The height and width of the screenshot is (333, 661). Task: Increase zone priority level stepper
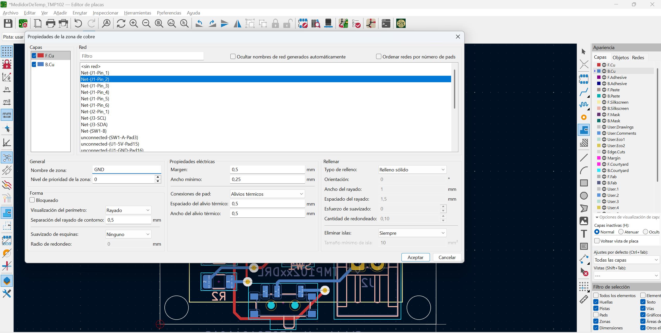[x=158, y=177]
